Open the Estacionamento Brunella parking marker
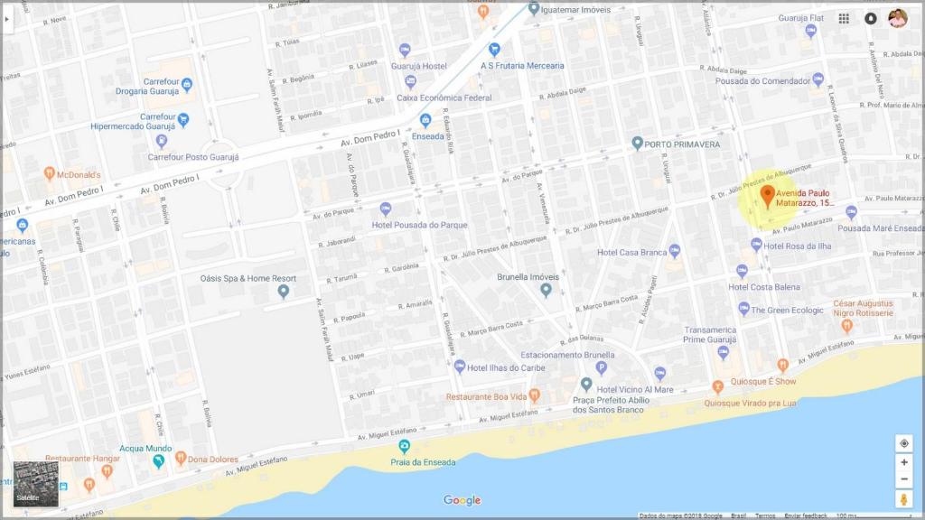This screenshot has height=520, width=925. [601, 368]
